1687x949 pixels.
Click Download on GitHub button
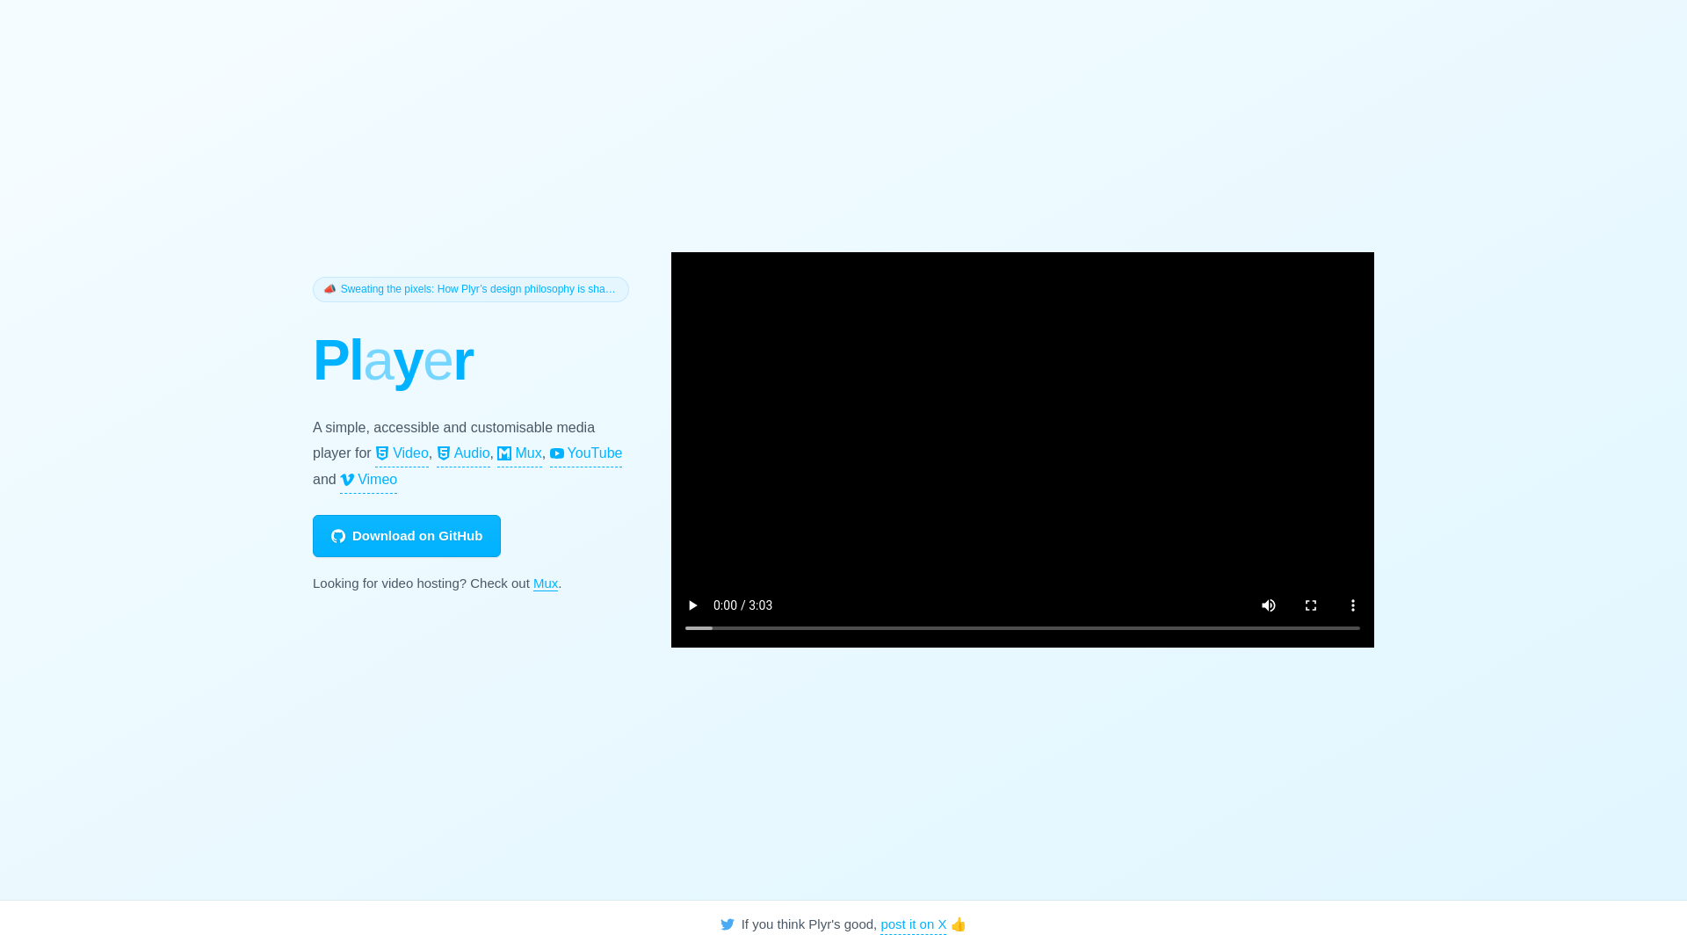coord(407,536)
